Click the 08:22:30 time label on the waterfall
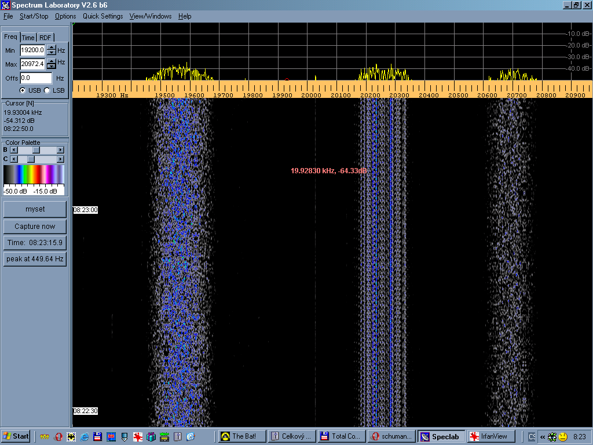593x445 pixels. pos(86,411)
